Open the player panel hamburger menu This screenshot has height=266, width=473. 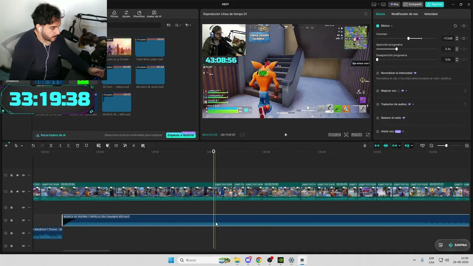(366, 14)
